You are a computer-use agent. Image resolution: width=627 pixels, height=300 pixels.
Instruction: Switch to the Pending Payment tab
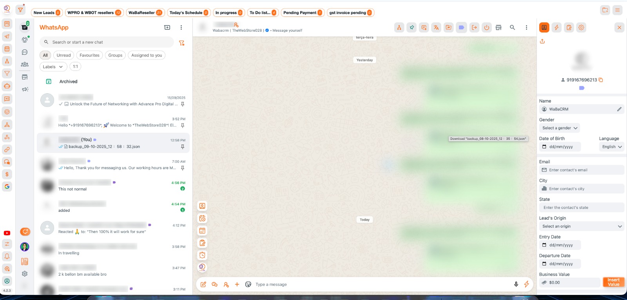(x=302, y=13)
